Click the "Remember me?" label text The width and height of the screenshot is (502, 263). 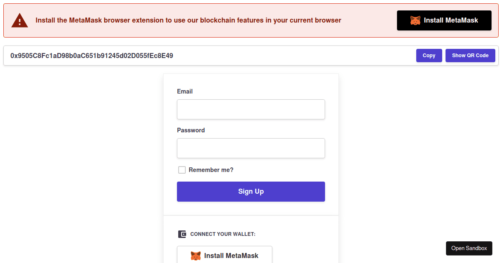211,170
